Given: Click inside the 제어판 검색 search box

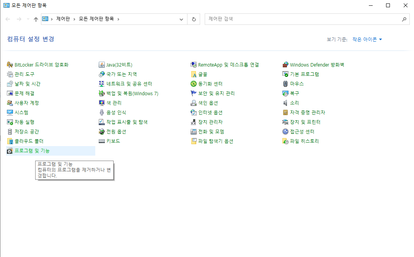Looking at the screenshot, I should [268, 19].
